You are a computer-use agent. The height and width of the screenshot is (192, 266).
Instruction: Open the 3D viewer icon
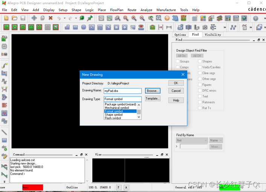(175, 18)
